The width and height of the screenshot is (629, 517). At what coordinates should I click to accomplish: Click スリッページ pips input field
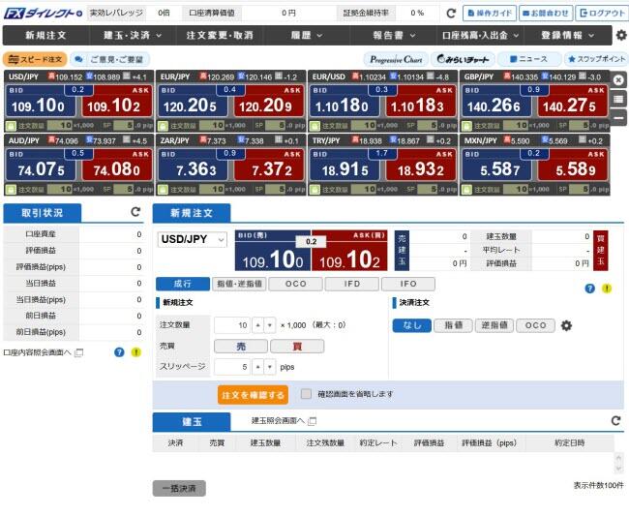[232, 367]
